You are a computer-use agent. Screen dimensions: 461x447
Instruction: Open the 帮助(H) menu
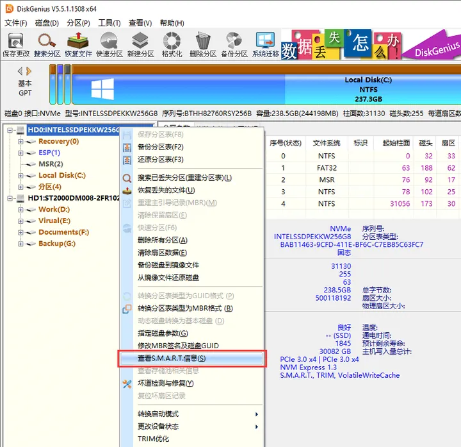coord(172,23)
